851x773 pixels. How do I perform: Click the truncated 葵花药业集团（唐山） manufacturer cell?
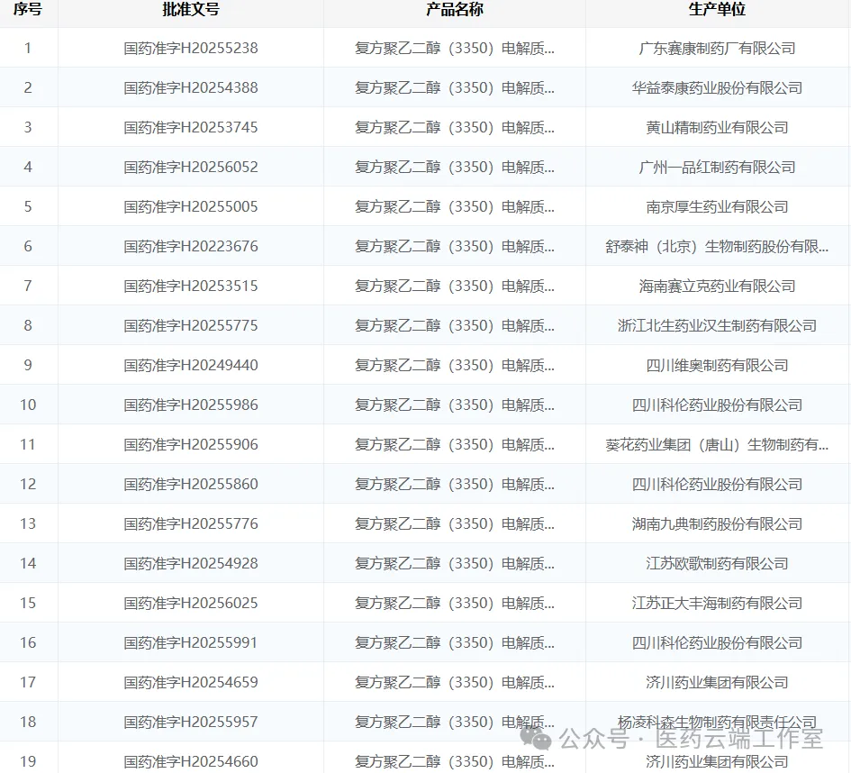pos(717,445)
